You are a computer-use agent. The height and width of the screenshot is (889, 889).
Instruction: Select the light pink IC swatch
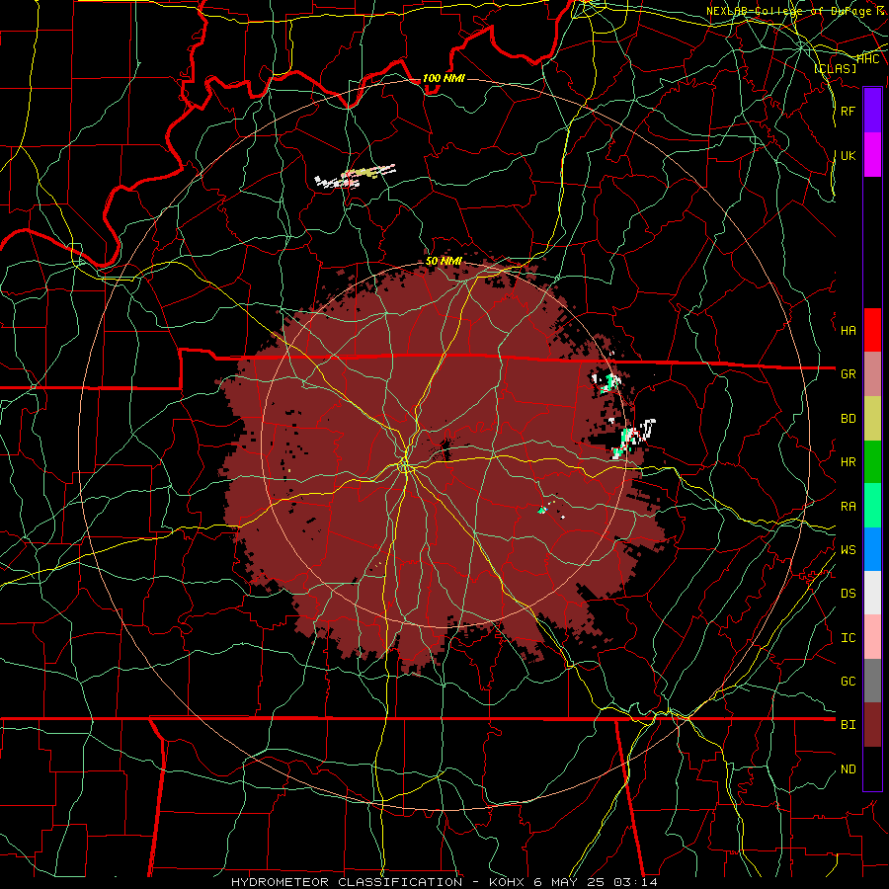pyautogui.click(x=872, y=637)
